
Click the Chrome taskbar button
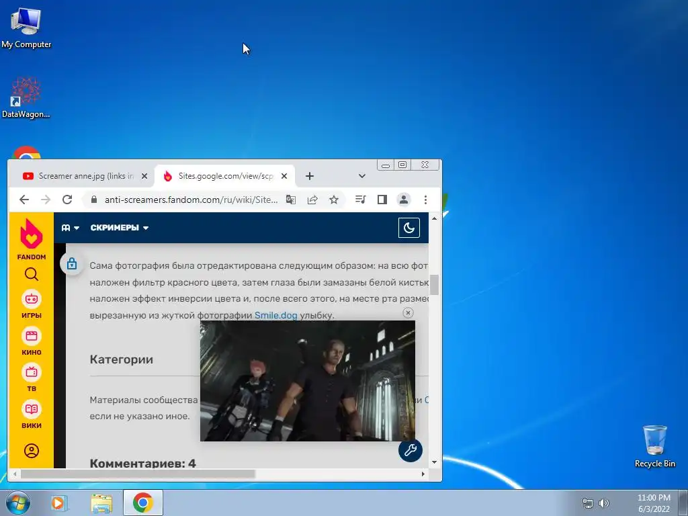point(143,503)
